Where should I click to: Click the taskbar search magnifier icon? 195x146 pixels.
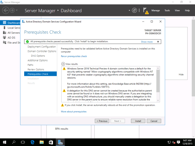(x=14, y=142)
